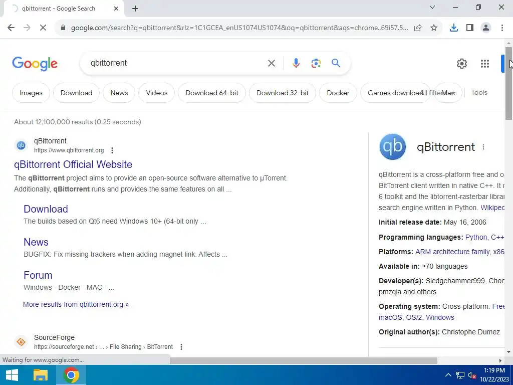Stop loading the page with the X button
This screenshot has height=385, width=513.
tap(43, 28)
